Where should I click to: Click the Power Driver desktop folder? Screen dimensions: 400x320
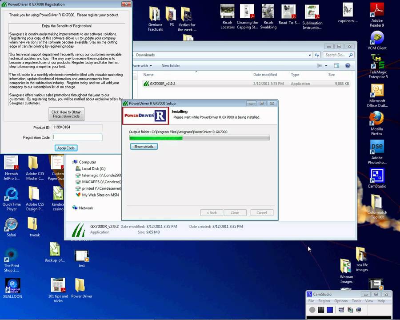click(81, 288)
